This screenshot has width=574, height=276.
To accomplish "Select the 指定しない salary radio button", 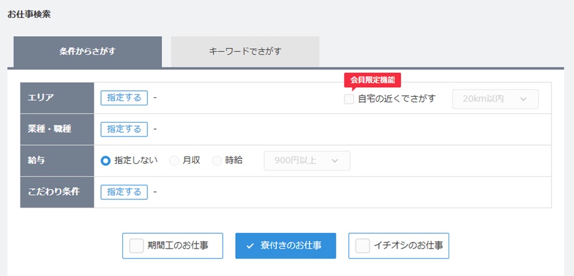I will (105, 161).
